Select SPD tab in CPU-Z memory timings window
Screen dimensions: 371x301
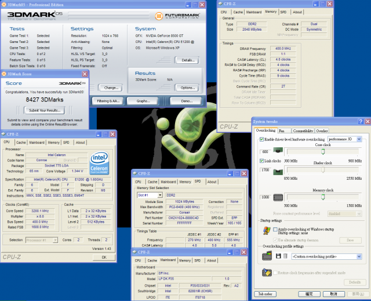(x=283, y=12)
